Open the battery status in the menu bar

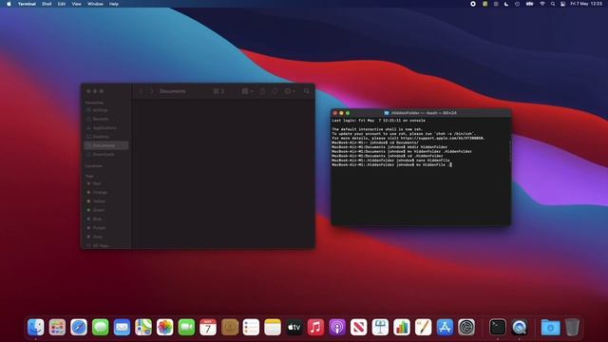click(x=530, y=4)
